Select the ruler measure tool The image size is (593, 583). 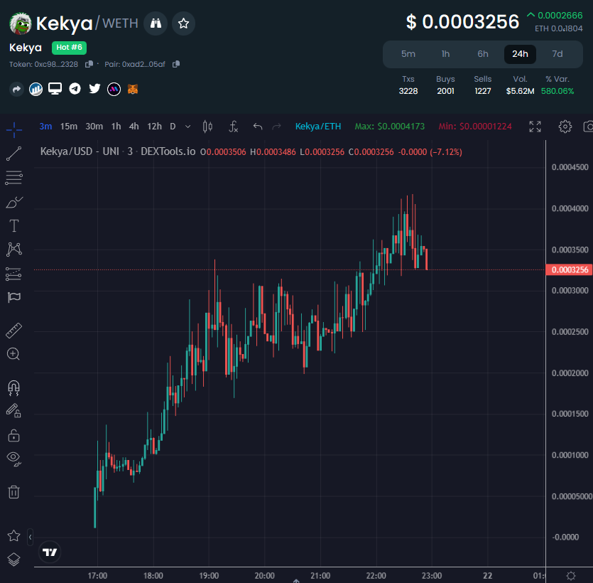coord(14,331)
